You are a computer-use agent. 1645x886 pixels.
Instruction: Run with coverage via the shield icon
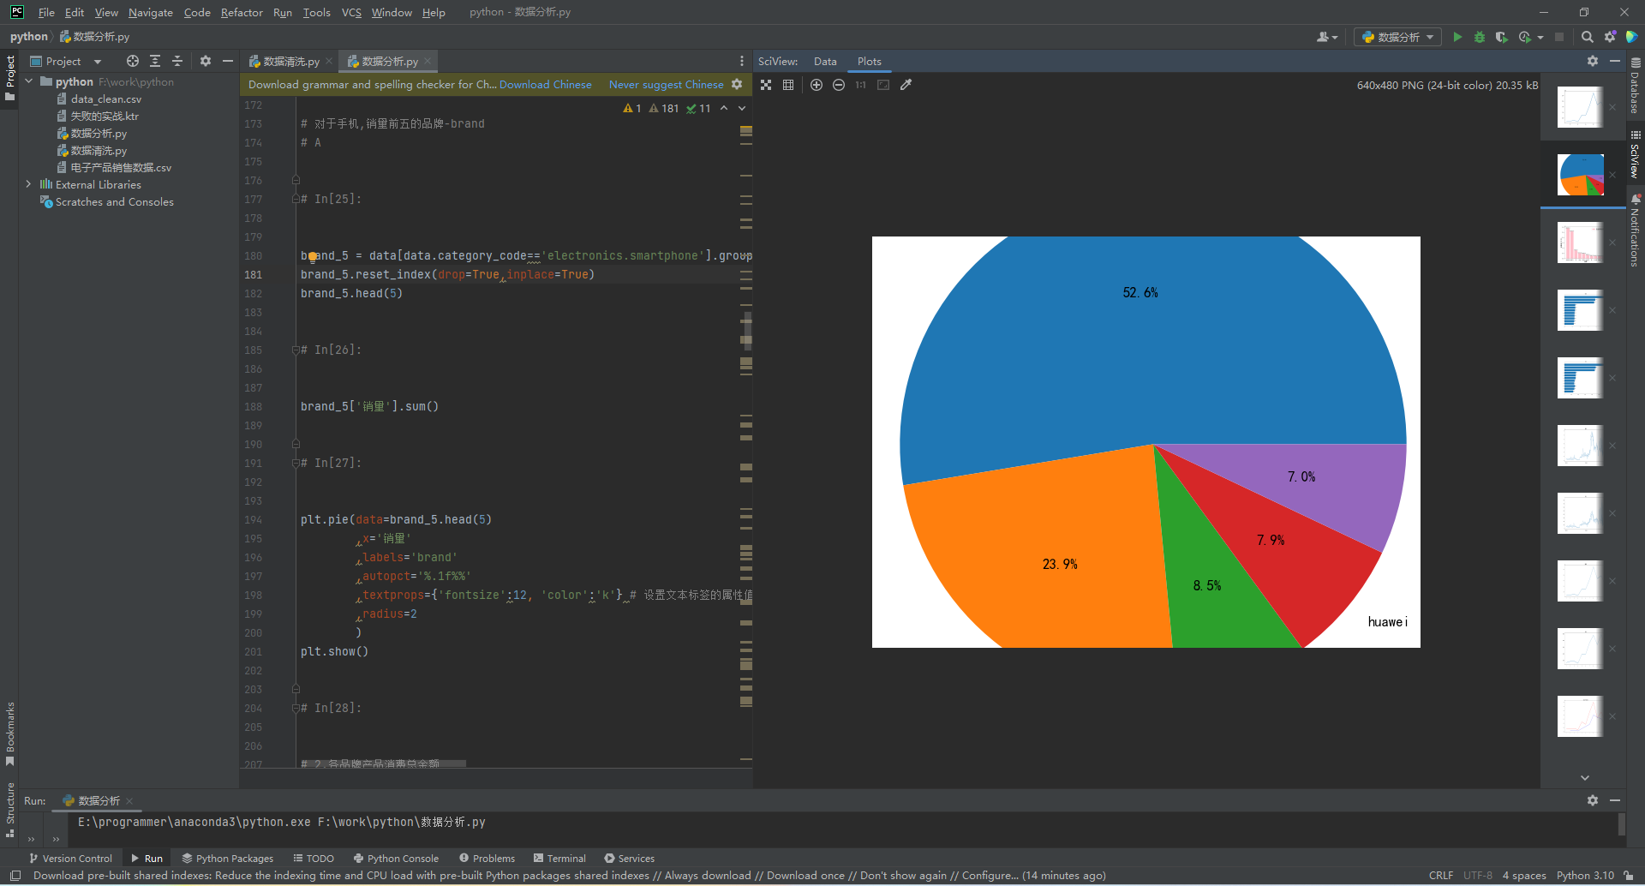point(1501,37)
